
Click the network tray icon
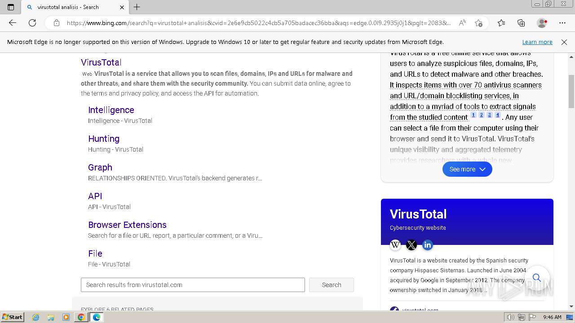tap(521, 317)
